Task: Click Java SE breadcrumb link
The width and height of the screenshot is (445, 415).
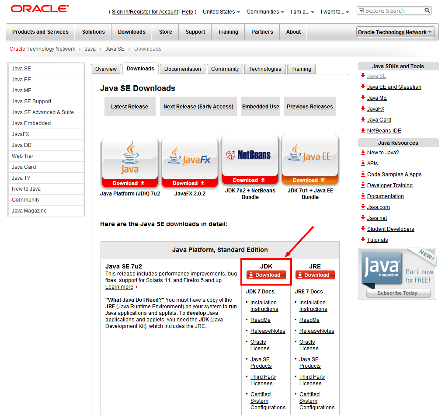Action: click(115, 49)
